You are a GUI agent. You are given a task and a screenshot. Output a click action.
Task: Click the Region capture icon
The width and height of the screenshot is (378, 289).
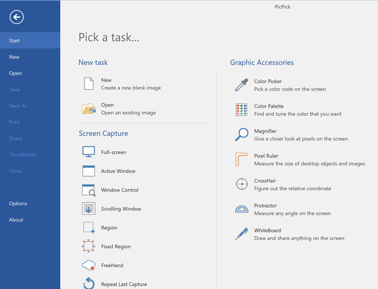click(89, 228)
